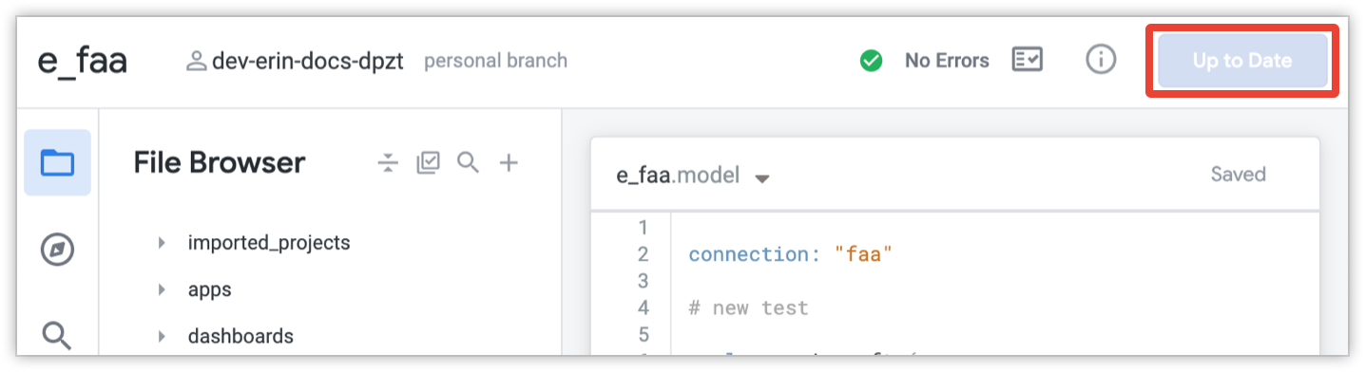Open the File Browser folder icon
Image resolution: width=1365 pixels, height=372 pixels.
[57, 163]
